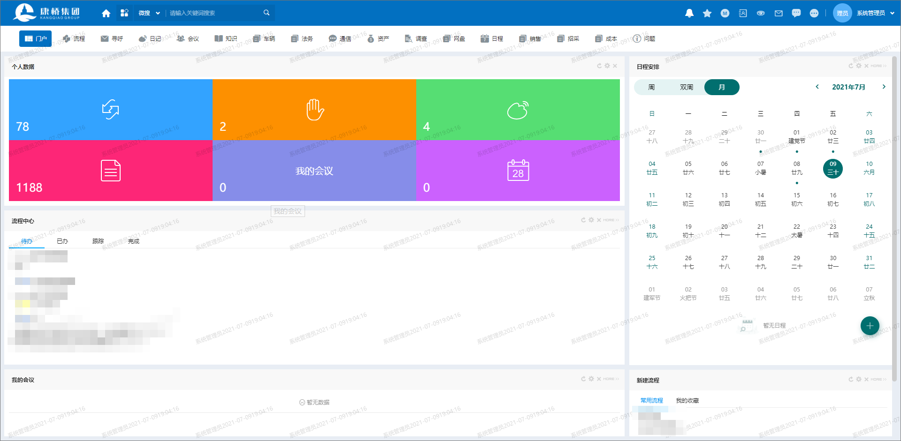The image size is (901, 441).
Task: Close the 个人数据 panel
Action: coord(615,66)
